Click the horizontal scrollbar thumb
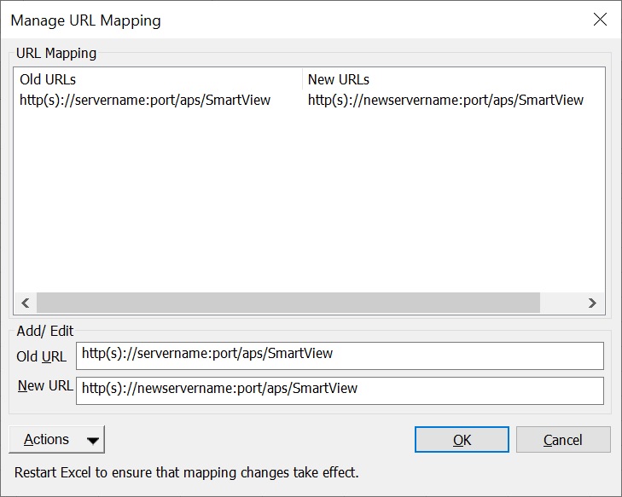The height and width of the screenshot is (497, 622). 288,303
